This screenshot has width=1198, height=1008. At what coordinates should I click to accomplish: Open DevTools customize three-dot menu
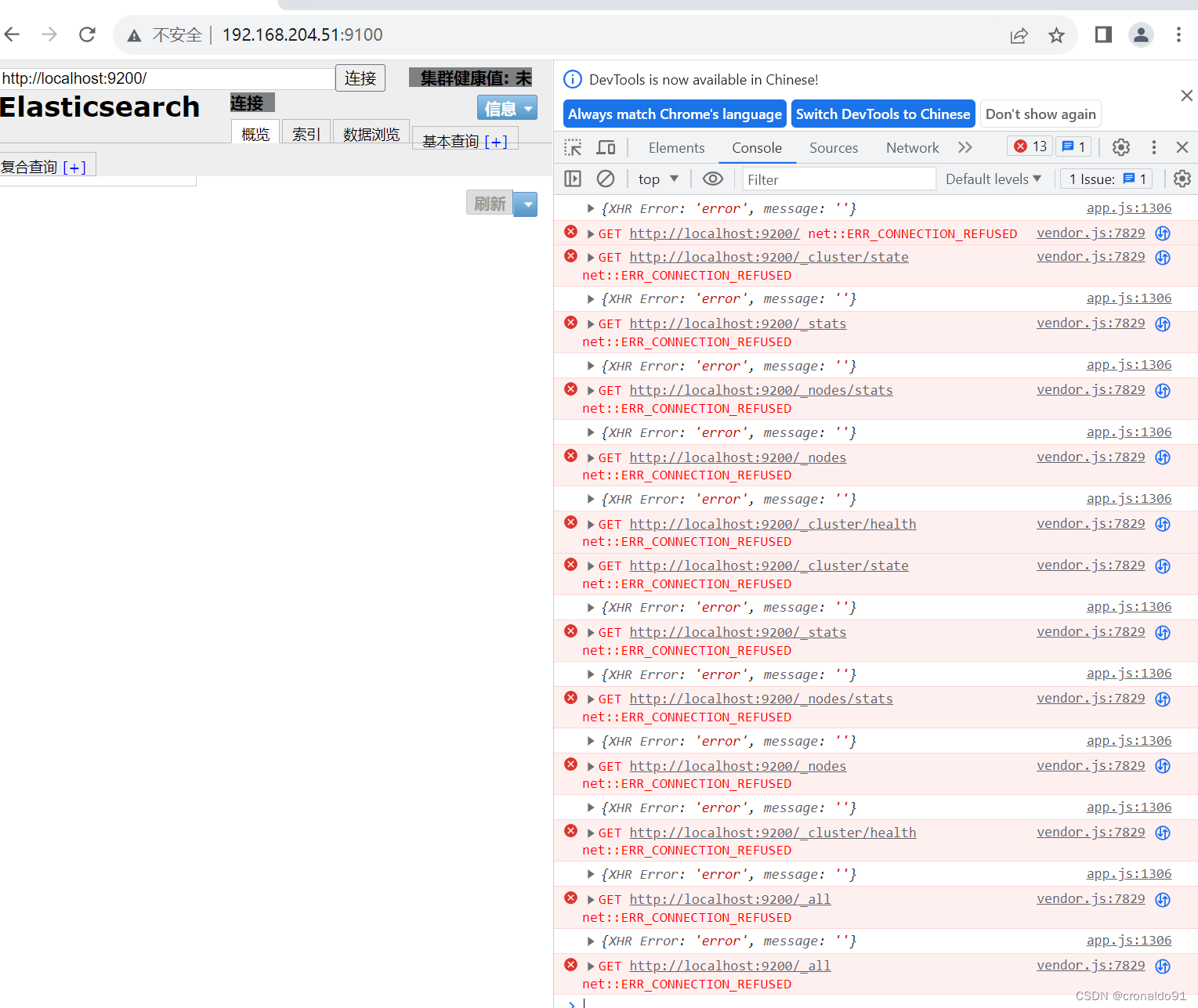pos(1153,147)
